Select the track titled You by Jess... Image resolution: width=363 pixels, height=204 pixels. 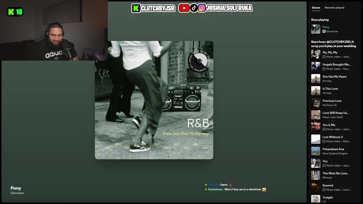[325, 161]
